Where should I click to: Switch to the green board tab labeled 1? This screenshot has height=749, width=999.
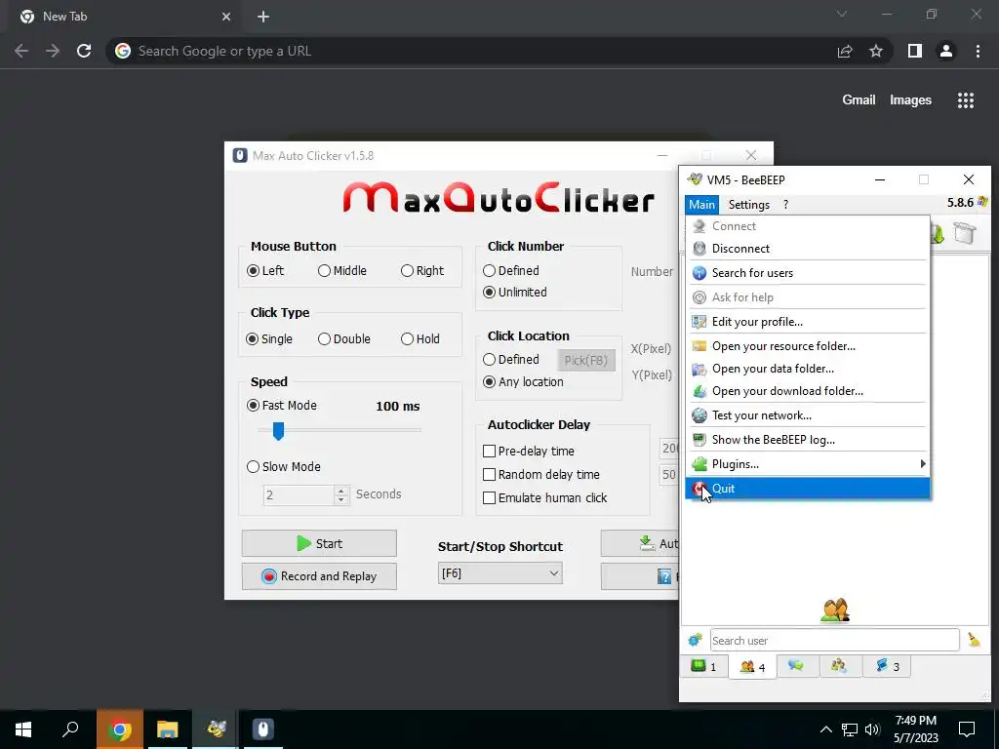(704, 666)
